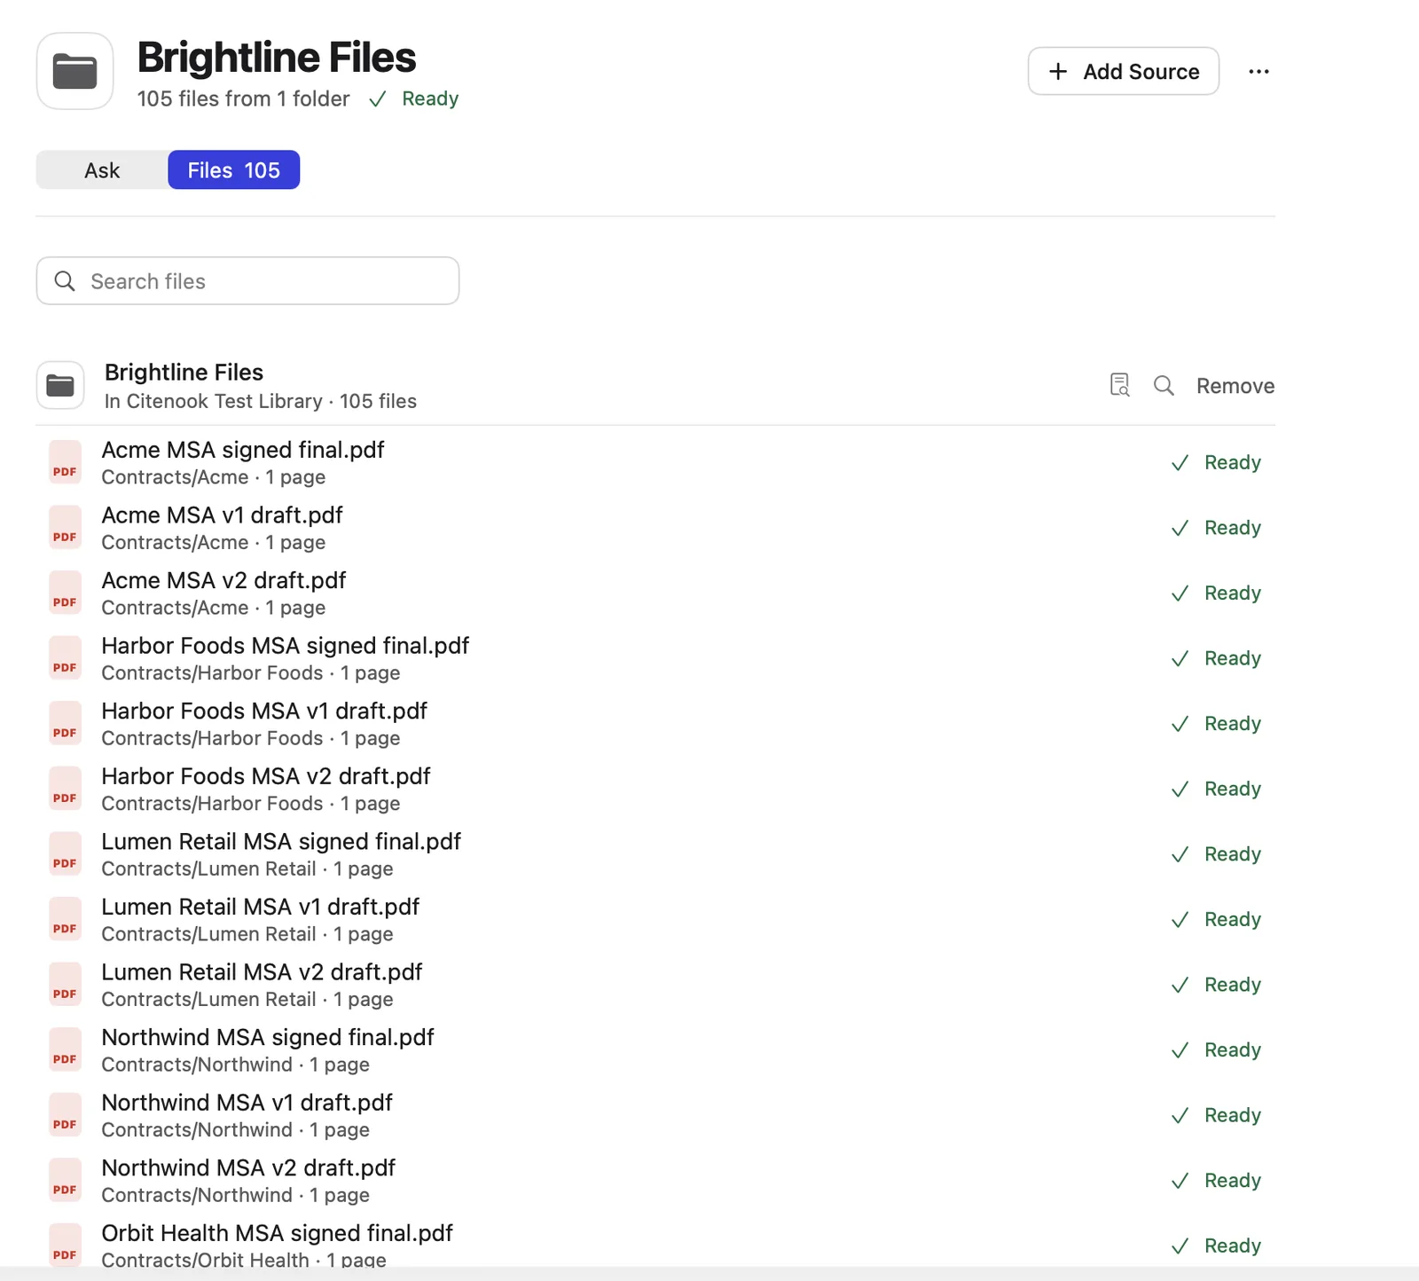The image size is (1419, 1281).
Task: Open Acme MSA v2 draft.pdf
Action: pyautogui.click(x=223, y=580)
